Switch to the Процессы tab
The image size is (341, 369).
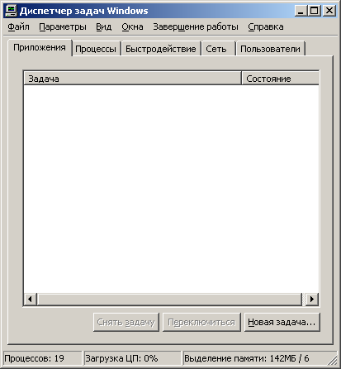[x=96, y=49]
